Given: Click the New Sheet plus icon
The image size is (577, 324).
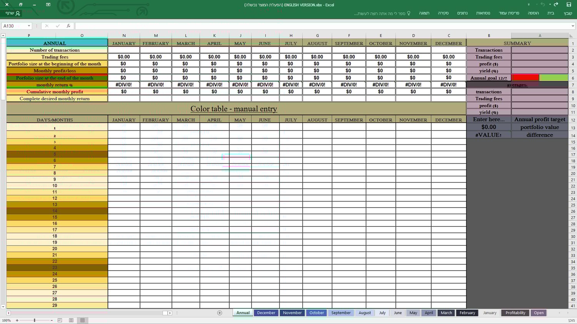Looking at the screenshot, I should coord(220,313).
